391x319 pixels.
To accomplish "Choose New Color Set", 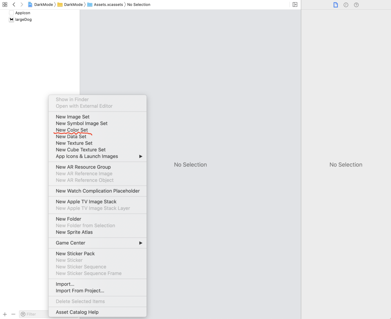I will [97, 130].
